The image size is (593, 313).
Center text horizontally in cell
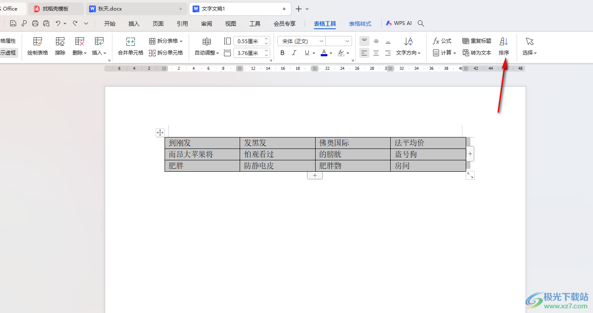pos(376,53)
